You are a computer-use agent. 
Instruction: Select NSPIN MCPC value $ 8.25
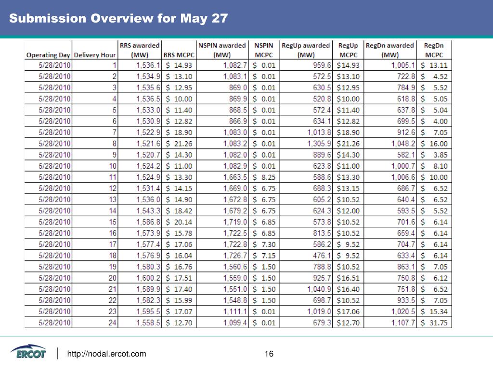pyautogui.click(x=264, y=177)
